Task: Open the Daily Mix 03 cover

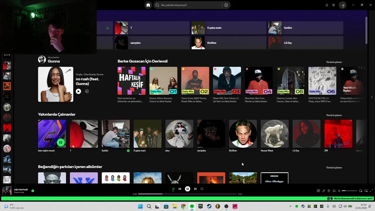Action: coord(227,81)
